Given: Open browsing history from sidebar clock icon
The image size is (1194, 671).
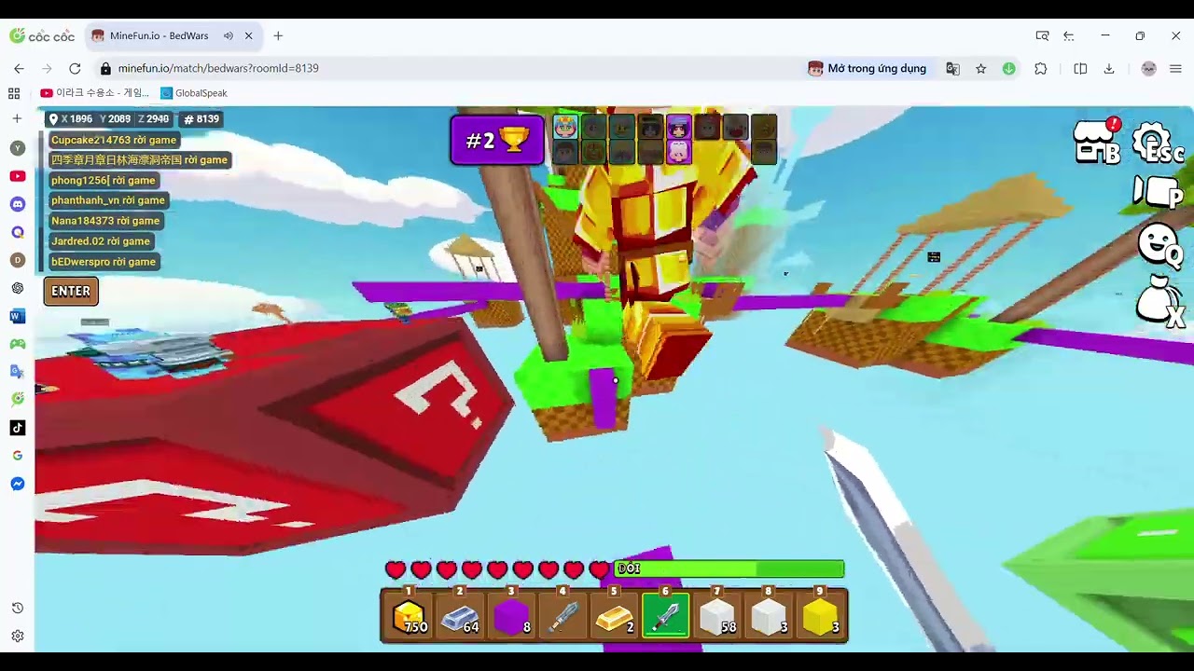Looking at the screenshot, I should 17,609.
